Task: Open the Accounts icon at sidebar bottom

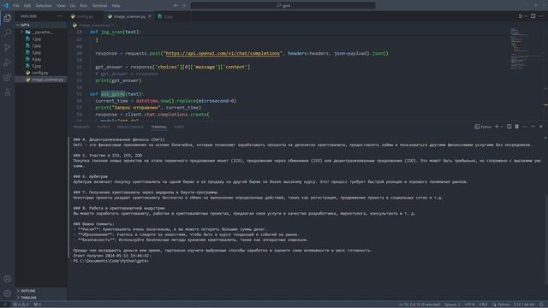Action: [8, 279]
